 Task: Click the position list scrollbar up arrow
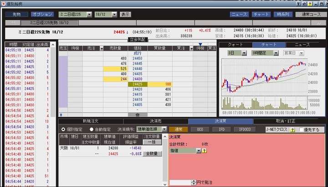click(165, 136)
